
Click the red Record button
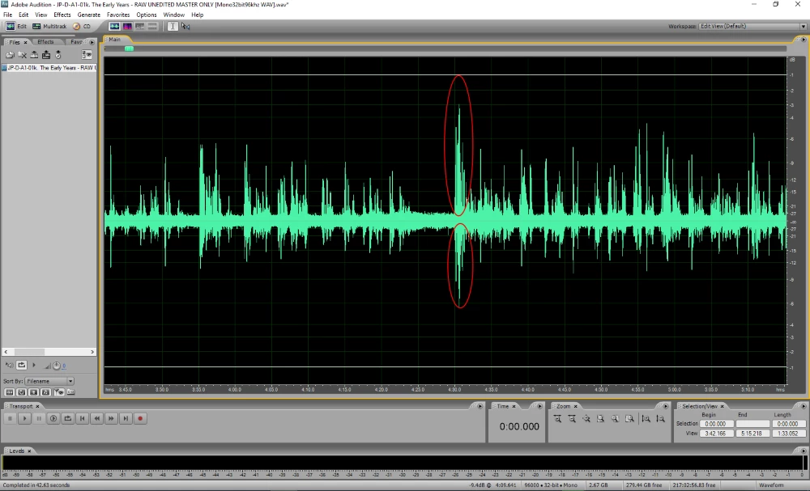tap(140, 419)
